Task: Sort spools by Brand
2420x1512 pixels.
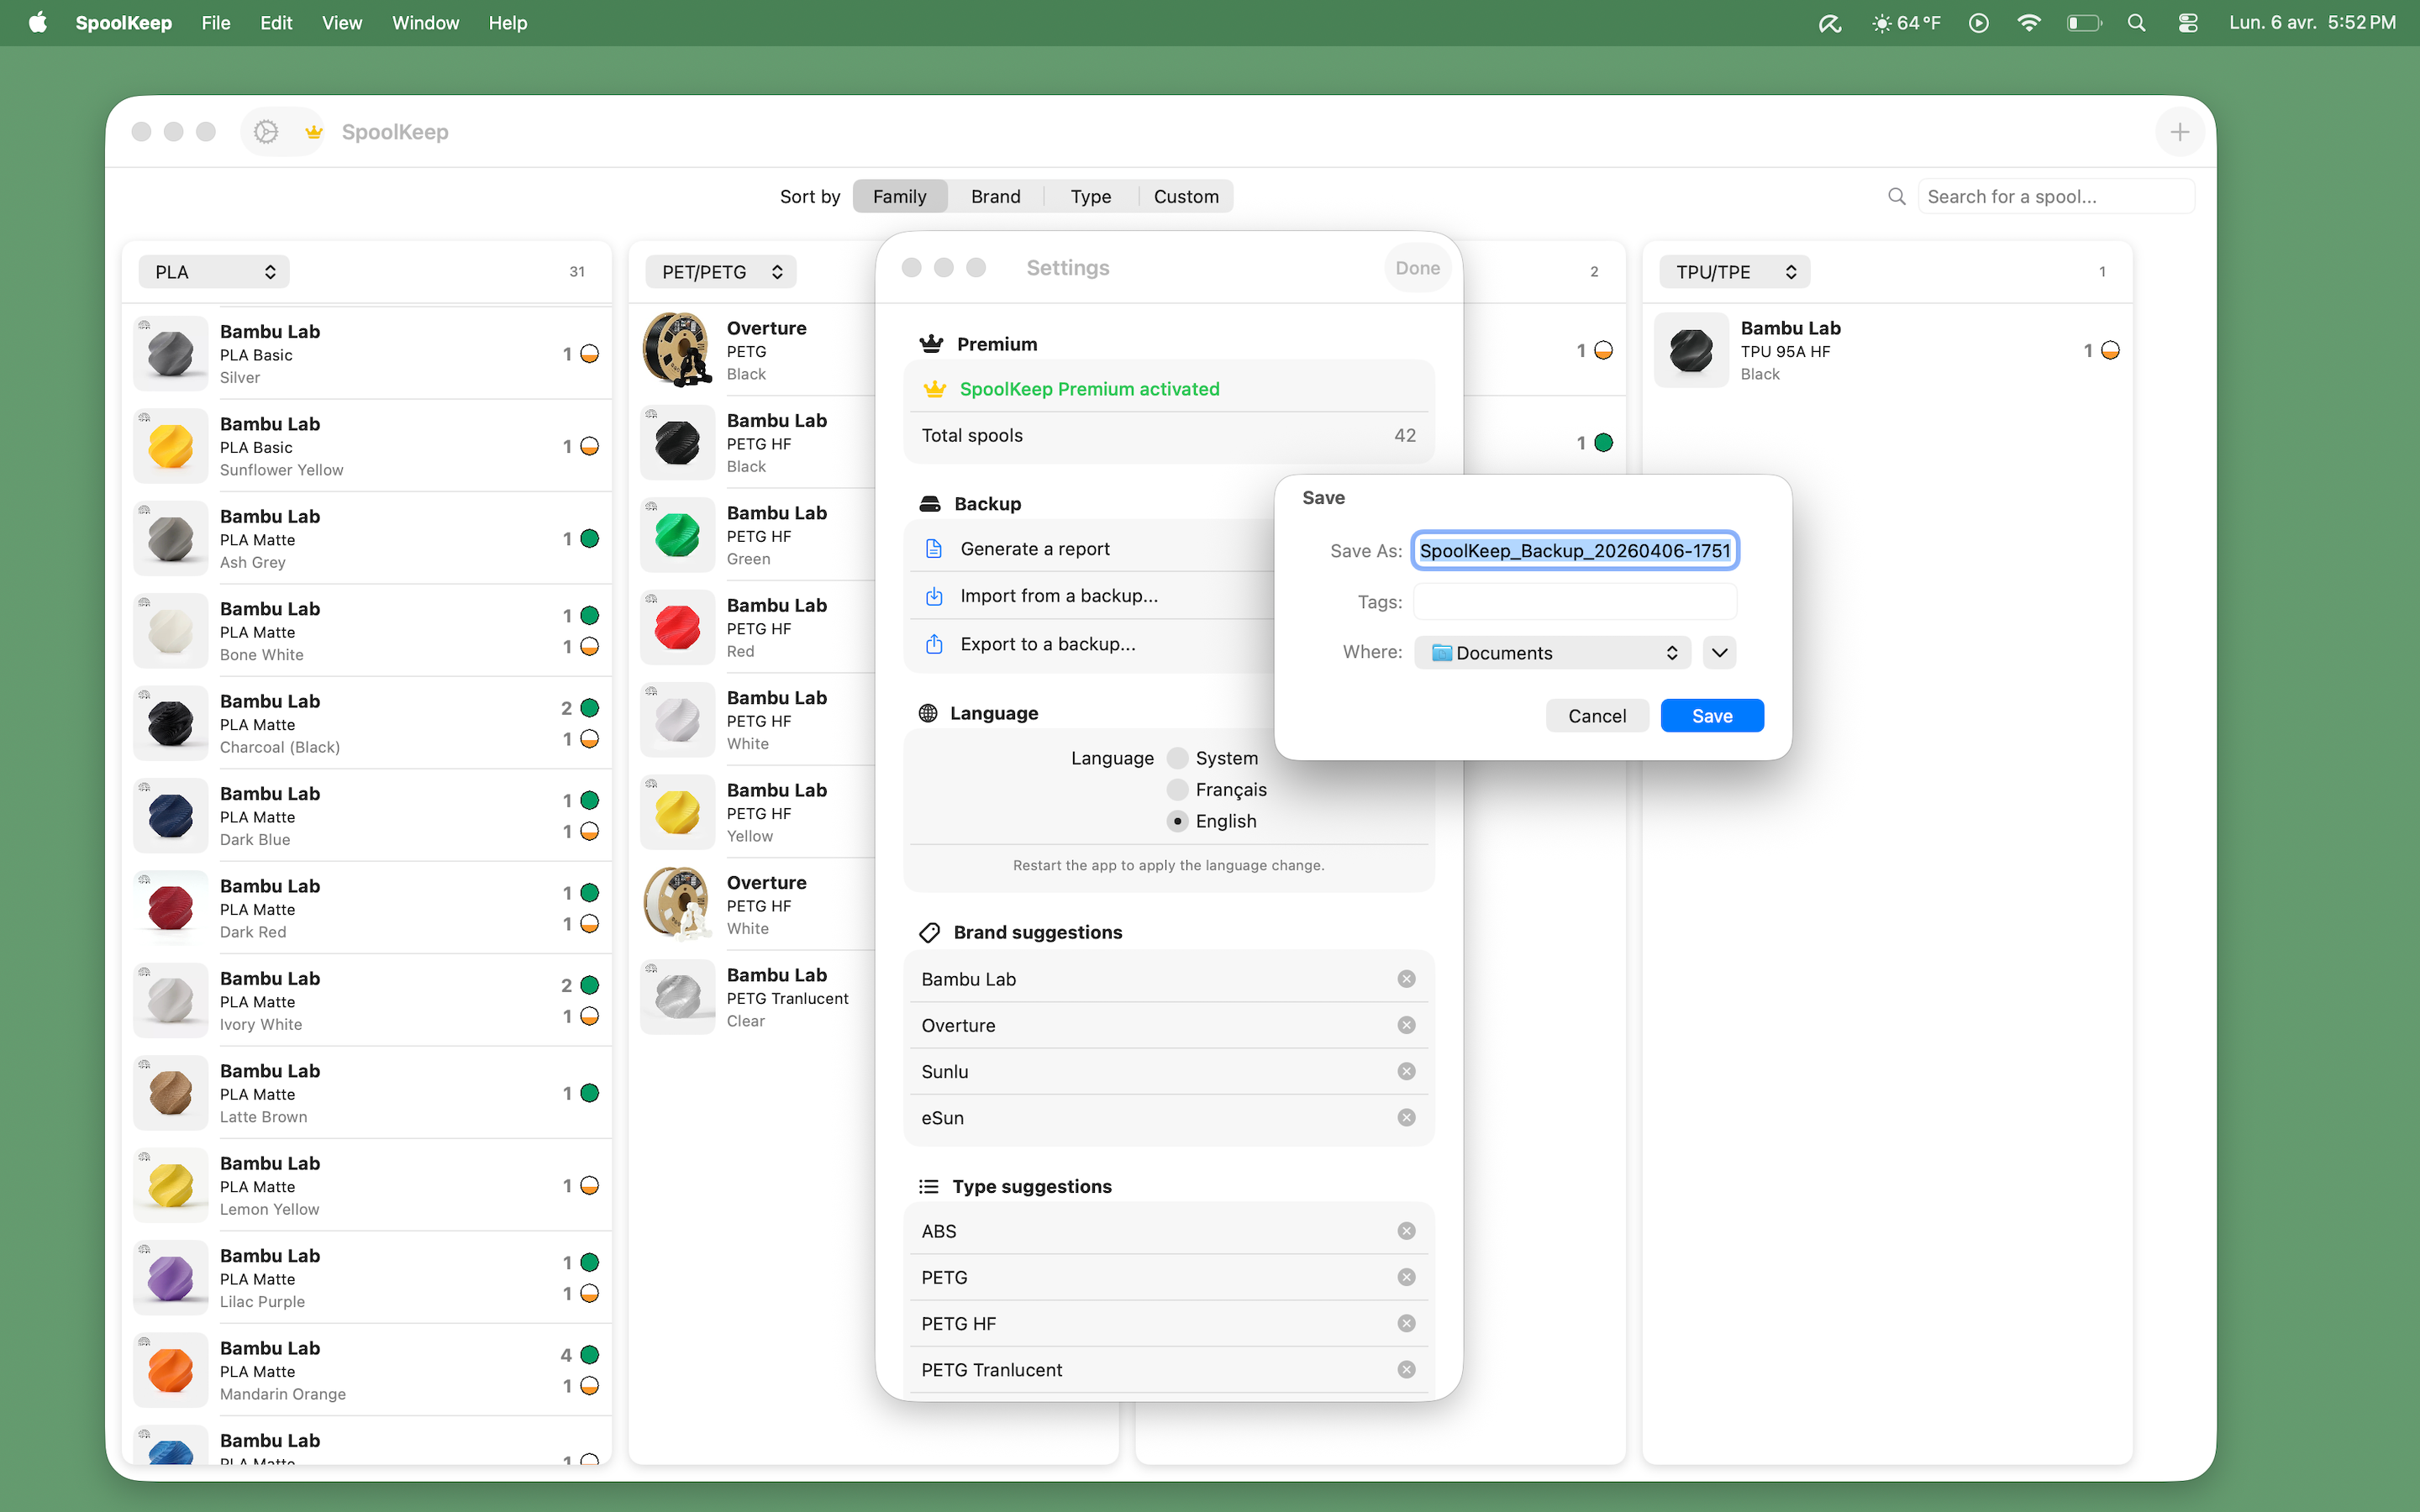Action: pos(996,196)
